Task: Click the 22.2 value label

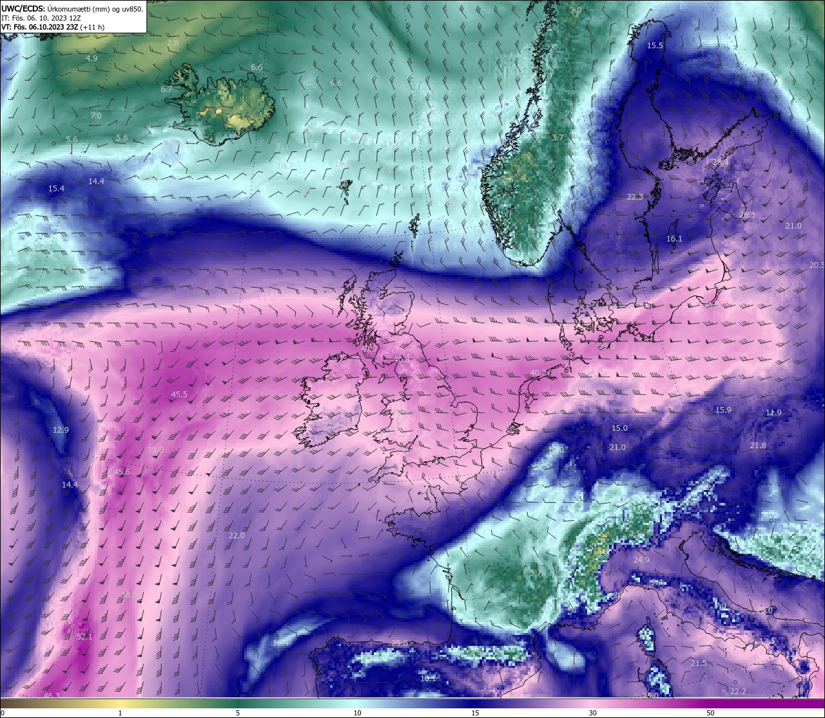Action: (x=738, y=692)
